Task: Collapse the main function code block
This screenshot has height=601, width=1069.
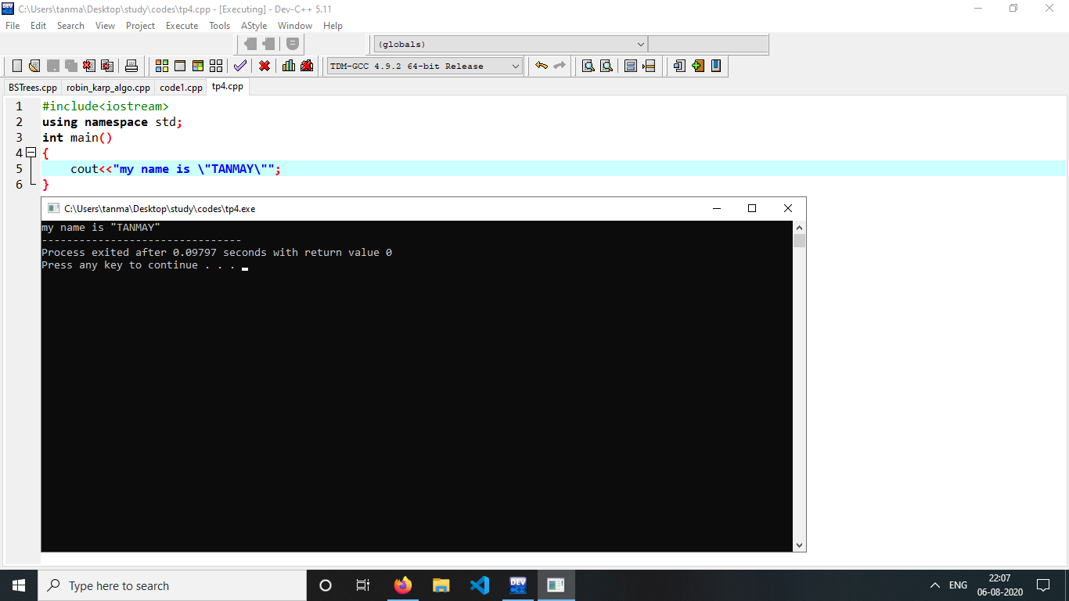Action: (x=31, y=153)
